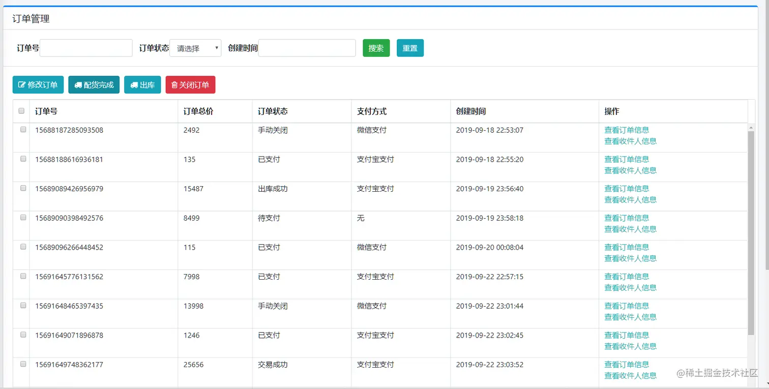Open 查看收件人信息 for order 15691648465397435
Image resolution: width=769 pixels, height=389 pixels.
tap(630, 317)
